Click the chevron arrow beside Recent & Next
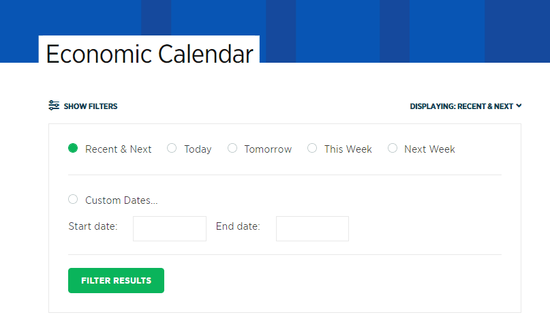 point(519,106)
